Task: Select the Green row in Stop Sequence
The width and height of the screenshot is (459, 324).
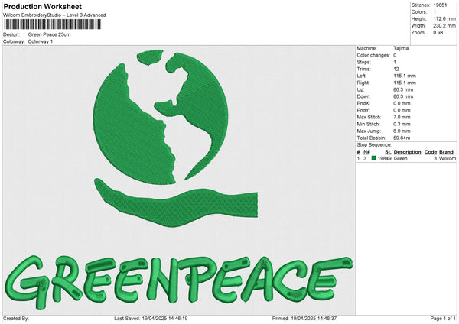Action: pyautogui.click(x=405, y=158)
